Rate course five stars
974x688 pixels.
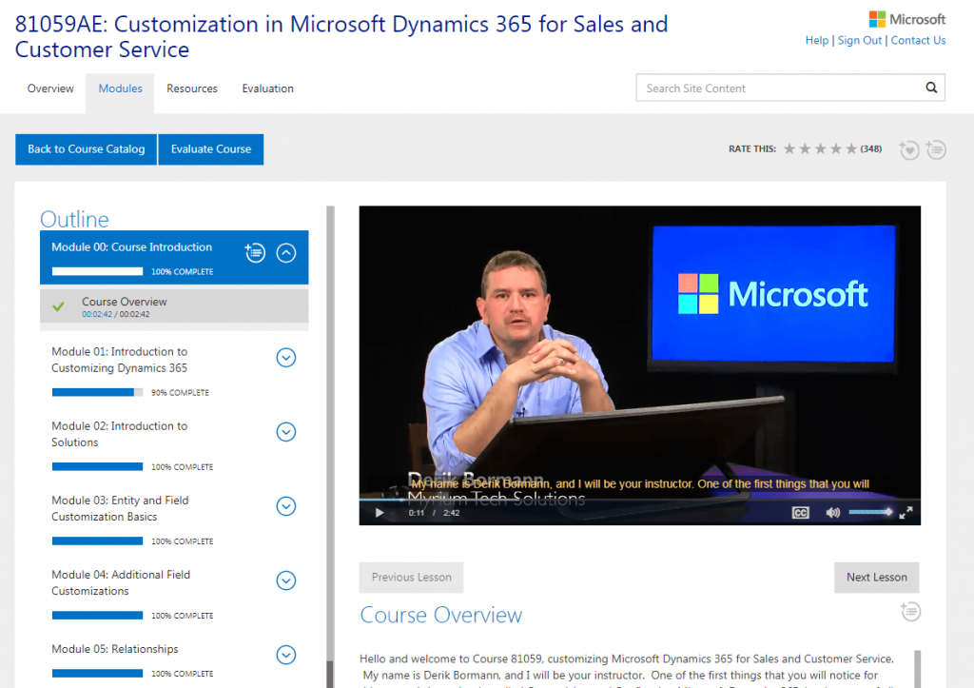pos(851,148)
